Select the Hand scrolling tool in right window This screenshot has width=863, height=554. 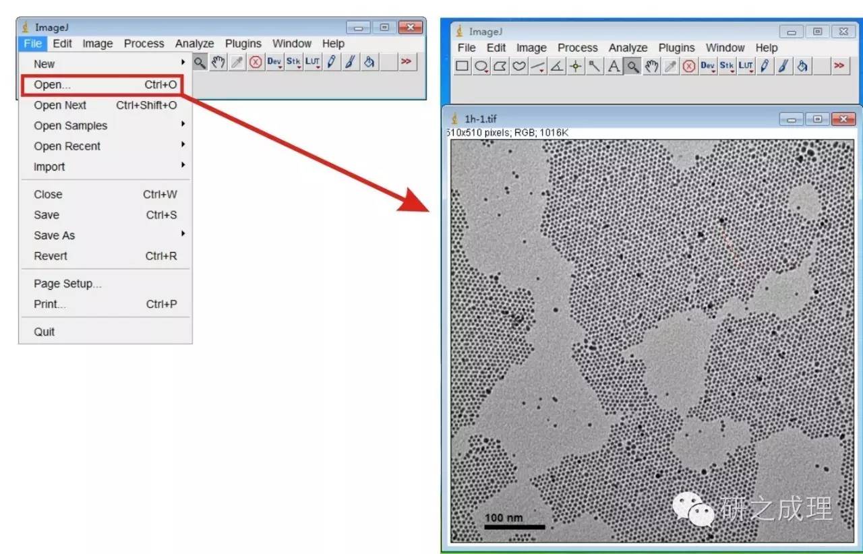(x=651, y=65)
